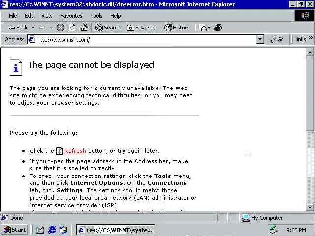The height and width of the screenshot is (236, 315).
Task: Open the File menu
Action: pyautogui.click(x=13, y=16)
